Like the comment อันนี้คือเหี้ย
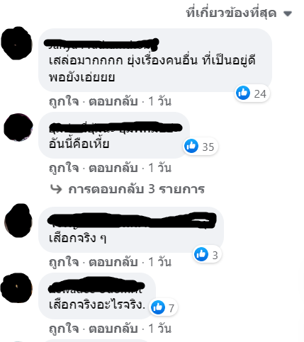Screen dimensions: 304x342 pyautogui.click(x=64, y=168)
